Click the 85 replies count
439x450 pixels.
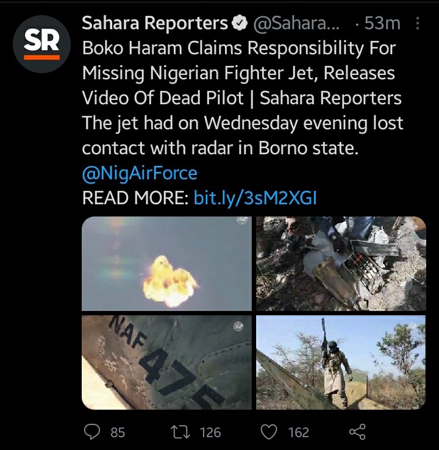(118, 432)
